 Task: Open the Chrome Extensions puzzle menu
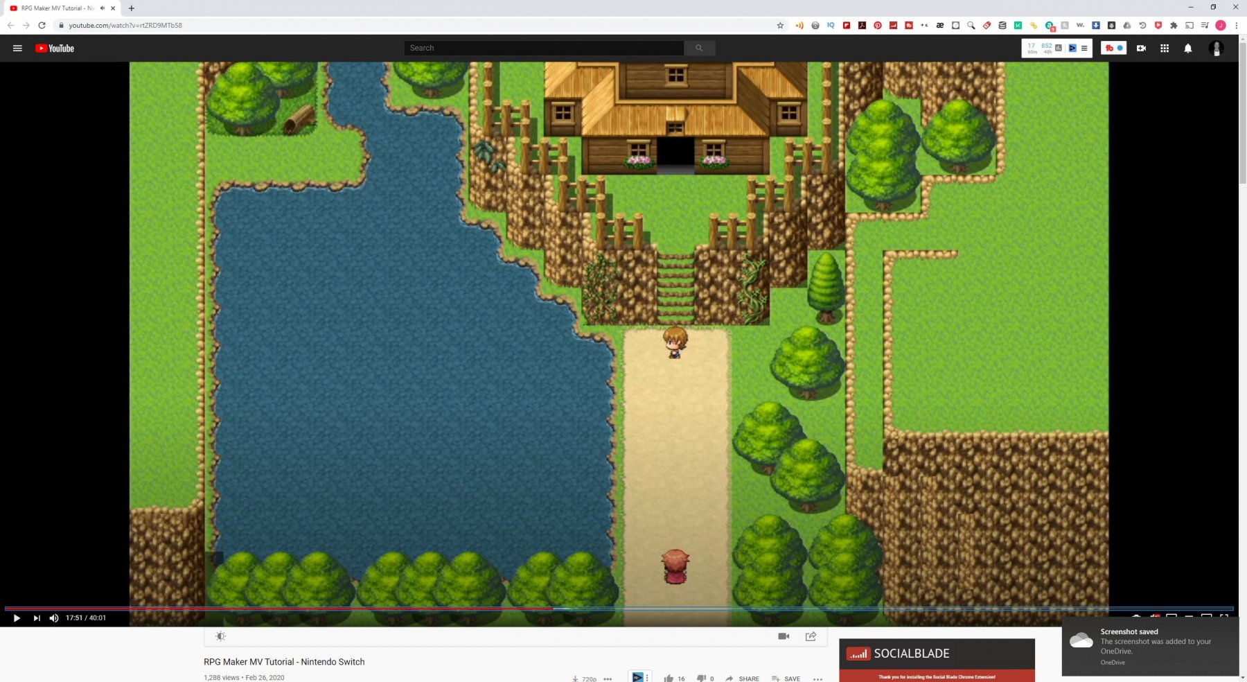point(1174,25)
